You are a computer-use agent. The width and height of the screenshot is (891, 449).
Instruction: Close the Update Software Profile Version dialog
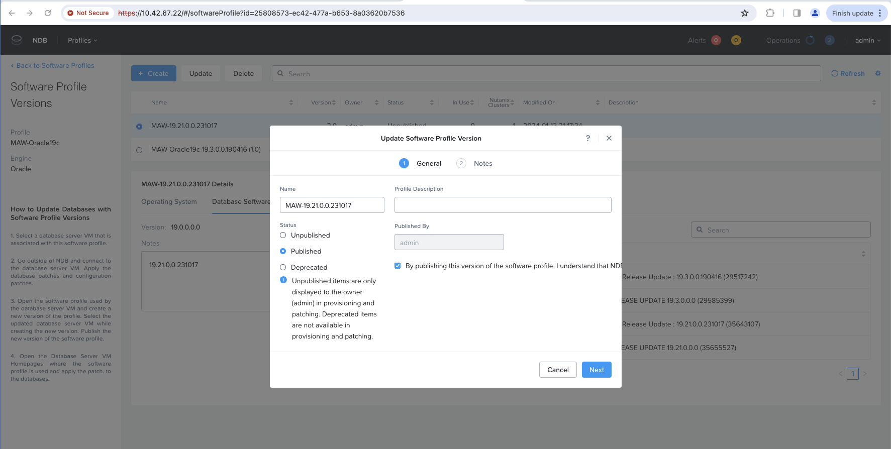[609, 138]
